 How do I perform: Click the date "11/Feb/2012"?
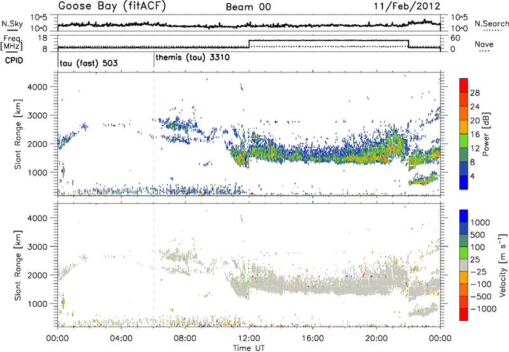click(407, 6)
